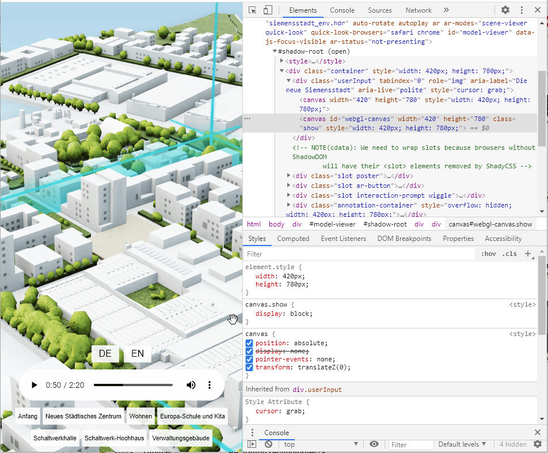Viewport: 548px width, 453px height.
Task: Open the Computed styles tab
Action: tap(293, 239)
